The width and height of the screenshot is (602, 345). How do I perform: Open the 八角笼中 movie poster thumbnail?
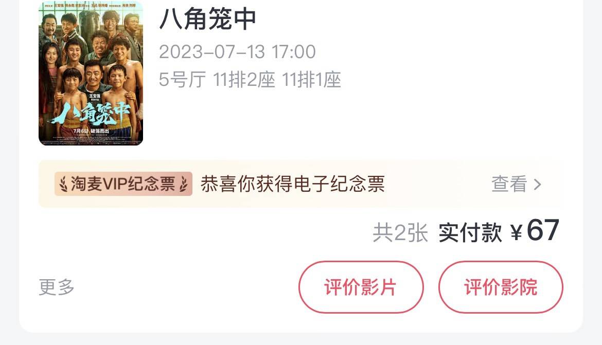pyautogui.click(x=91, y=74)
